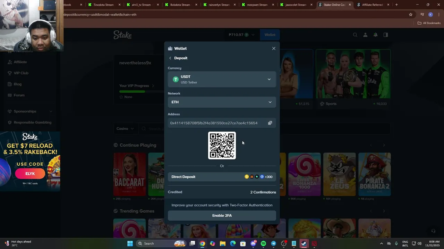Open VIP Club in sidebar
This screenshot has height=249, width=444.
(x=21, y=73)
